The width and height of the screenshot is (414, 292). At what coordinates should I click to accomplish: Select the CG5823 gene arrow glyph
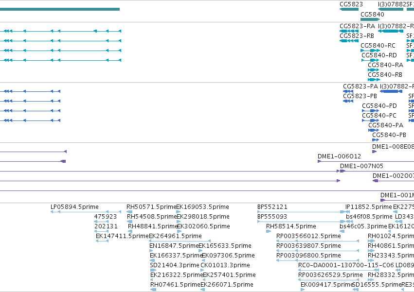[x=349, y=9]
